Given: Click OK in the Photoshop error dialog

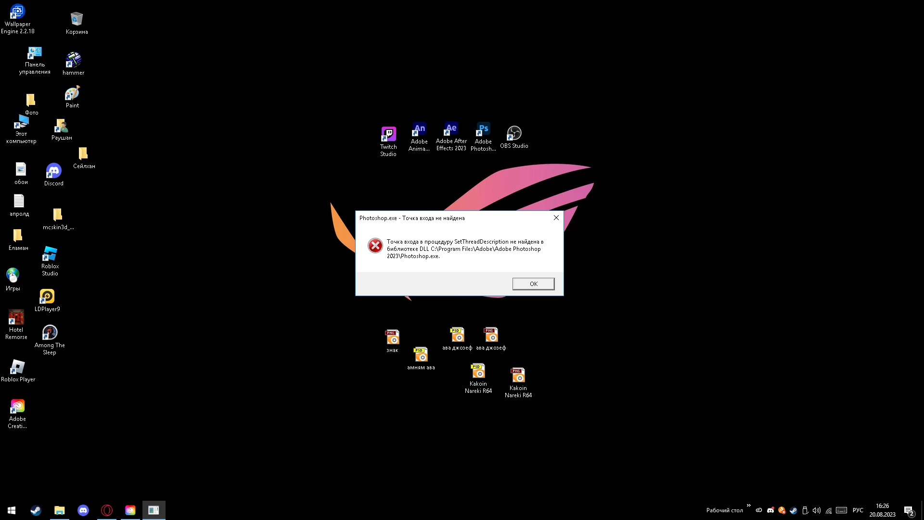Looking at the screenshot, I should (533, 284).
